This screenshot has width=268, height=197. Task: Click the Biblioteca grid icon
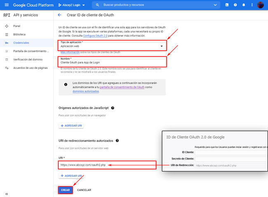coord(7,35)
